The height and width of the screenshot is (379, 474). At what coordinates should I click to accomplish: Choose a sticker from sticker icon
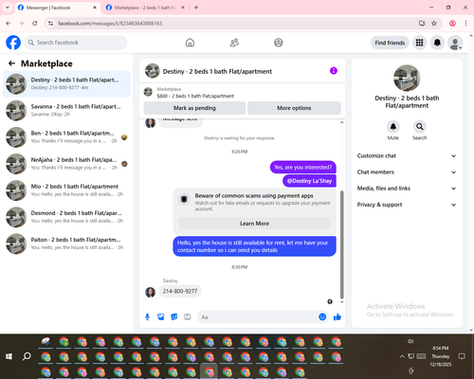tap(174, 316)
